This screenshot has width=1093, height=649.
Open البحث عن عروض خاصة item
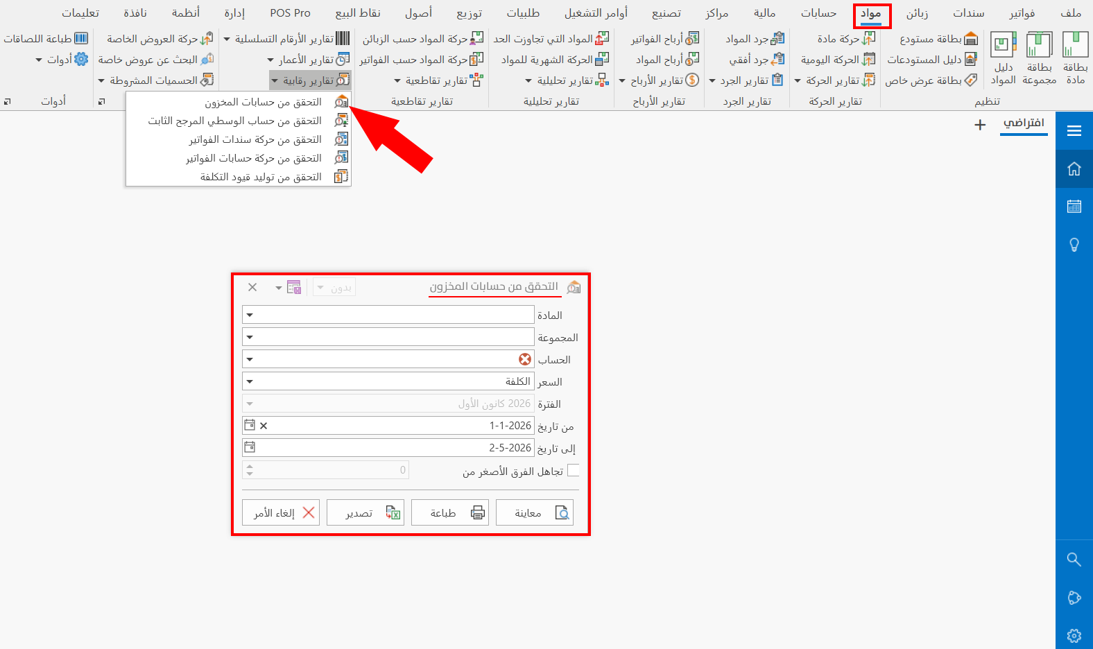click(x=156, y=60)
